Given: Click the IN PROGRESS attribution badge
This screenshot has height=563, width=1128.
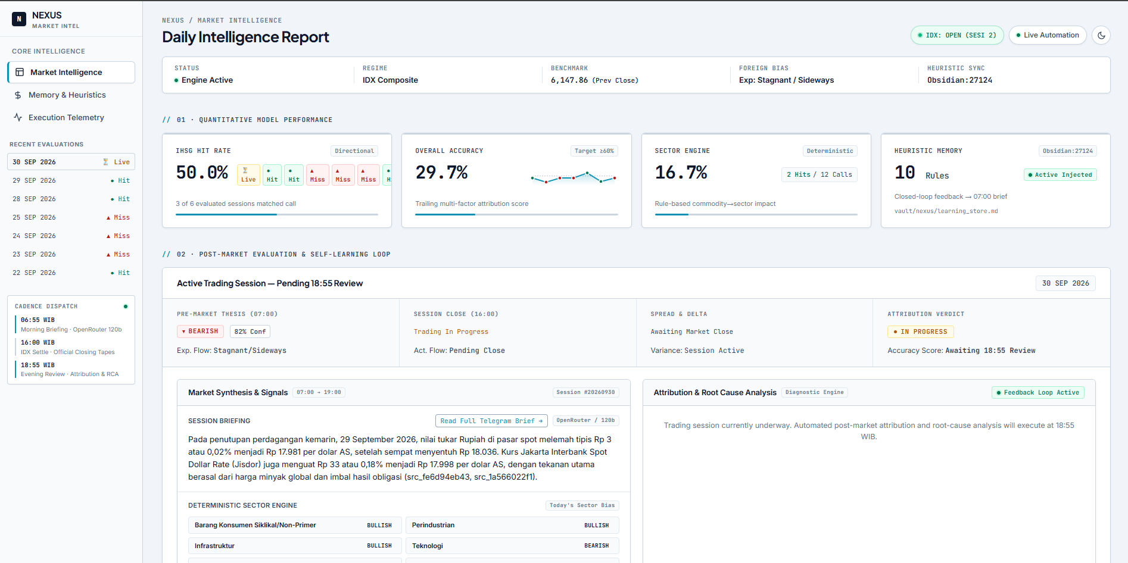Looking at the screenshot, I should (x=921, y=331).
